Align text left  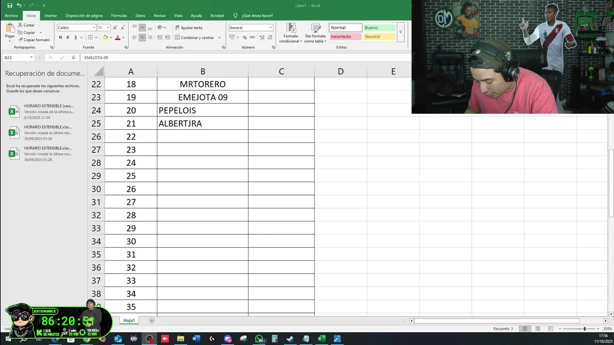click(135, 37)
